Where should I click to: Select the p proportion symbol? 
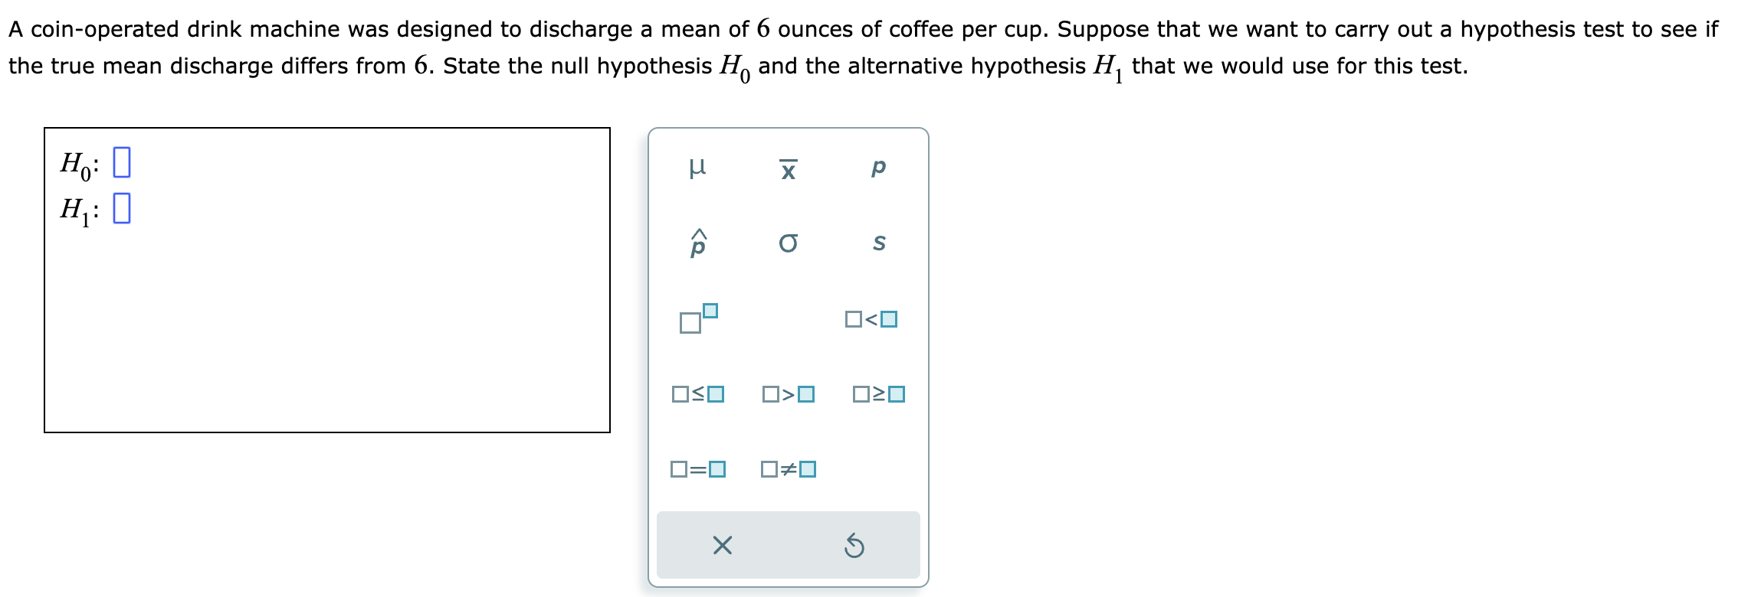click(x=877, y=168)
